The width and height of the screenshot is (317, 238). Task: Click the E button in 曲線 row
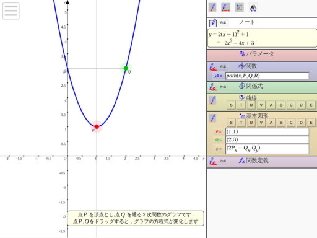pos(311,105)
